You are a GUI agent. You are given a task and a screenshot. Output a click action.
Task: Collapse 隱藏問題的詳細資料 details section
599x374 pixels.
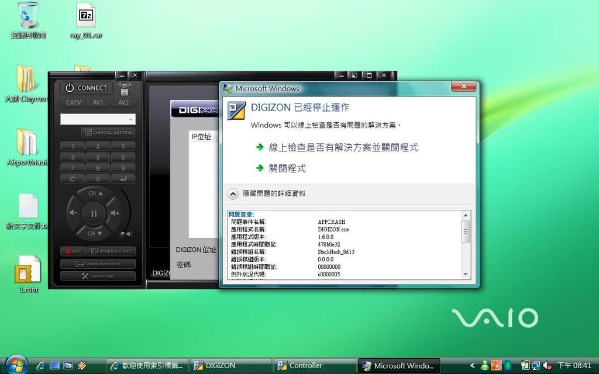click(x=267, y=193)
